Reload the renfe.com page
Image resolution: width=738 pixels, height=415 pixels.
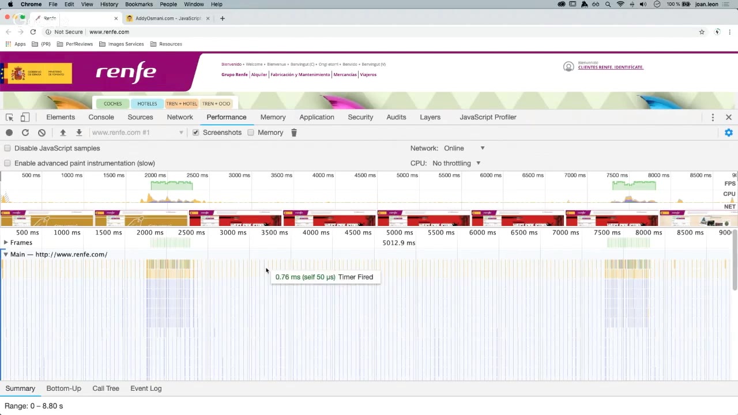33,32
